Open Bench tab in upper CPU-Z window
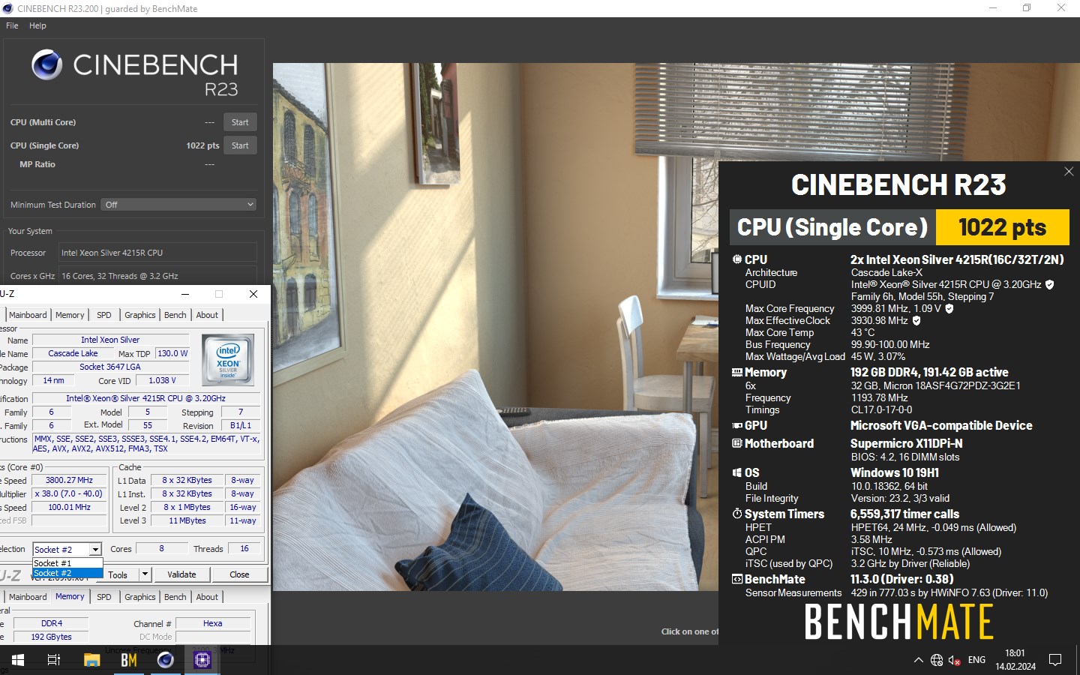 click(x=175, y=315)
